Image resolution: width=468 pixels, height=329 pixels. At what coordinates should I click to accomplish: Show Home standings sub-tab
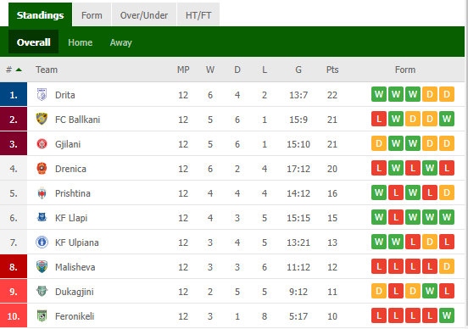tap(80, 42)
